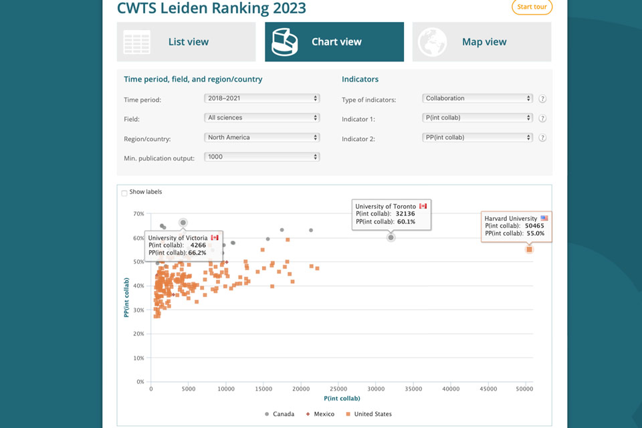Click the University of Toronto data point
Viewport: 642px width, 428px height.
pyautogui.click(x=391, y=237)
